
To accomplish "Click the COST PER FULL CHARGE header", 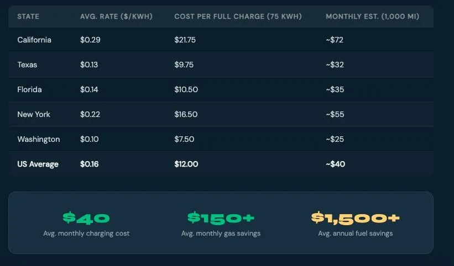I will click(x=238, y=17).
